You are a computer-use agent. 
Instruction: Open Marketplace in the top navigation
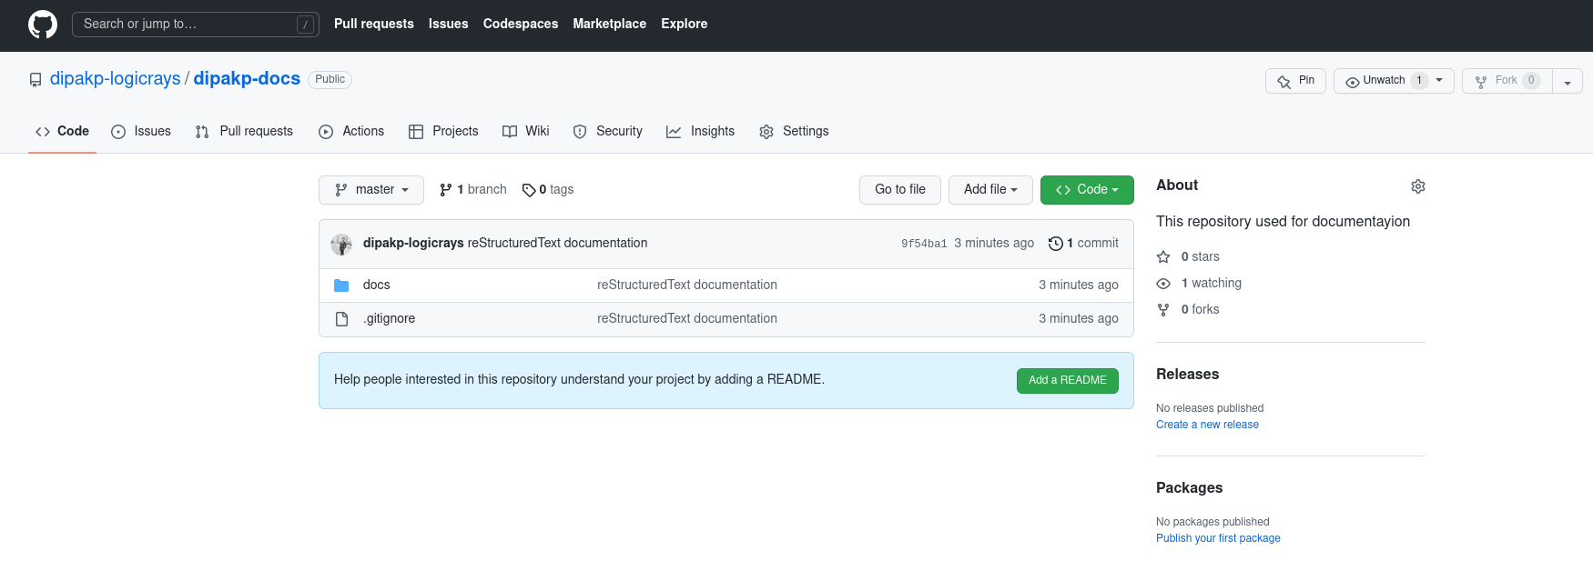click(x=610, y=25)
